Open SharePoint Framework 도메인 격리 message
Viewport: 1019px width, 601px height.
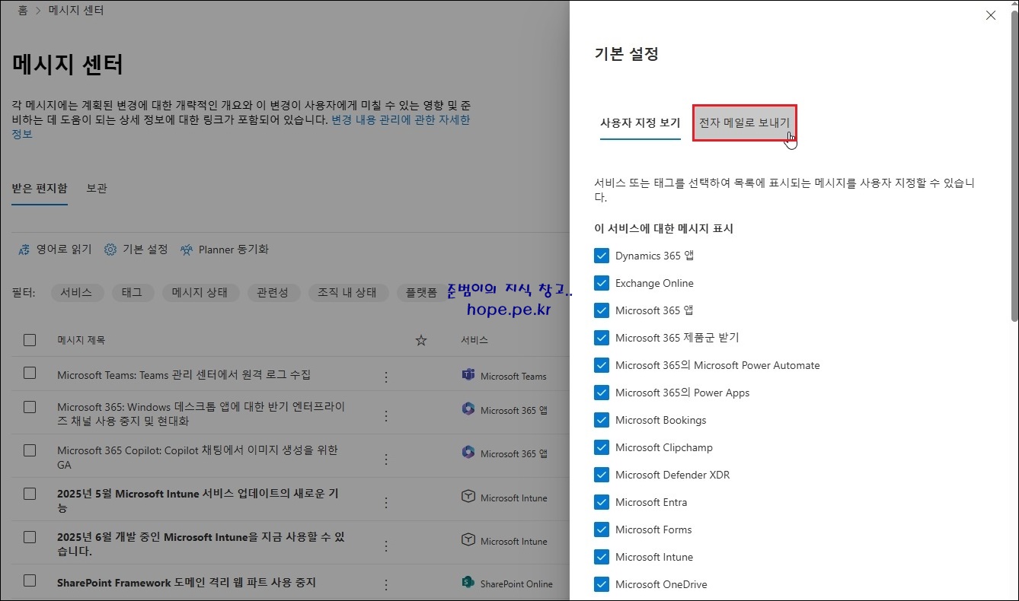pos(186,583)
